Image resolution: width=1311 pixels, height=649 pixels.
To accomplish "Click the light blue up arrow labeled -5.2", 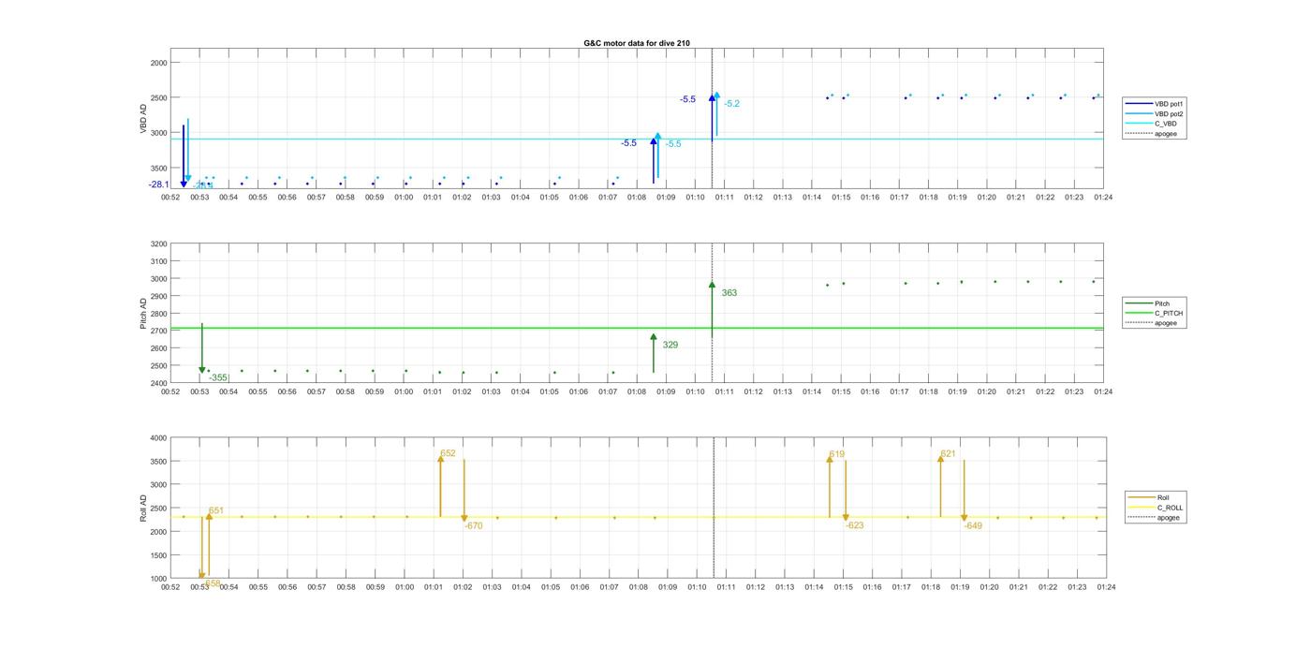I will [x=716, y=114].
